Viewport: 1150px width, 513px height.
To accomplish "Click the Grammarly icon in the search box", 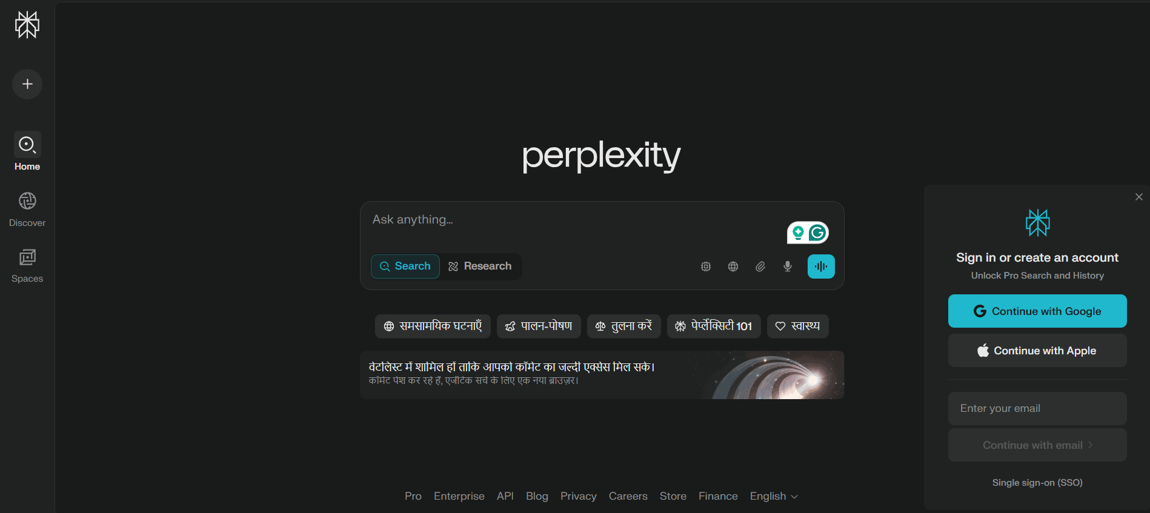I will click(x=817, y=233).
